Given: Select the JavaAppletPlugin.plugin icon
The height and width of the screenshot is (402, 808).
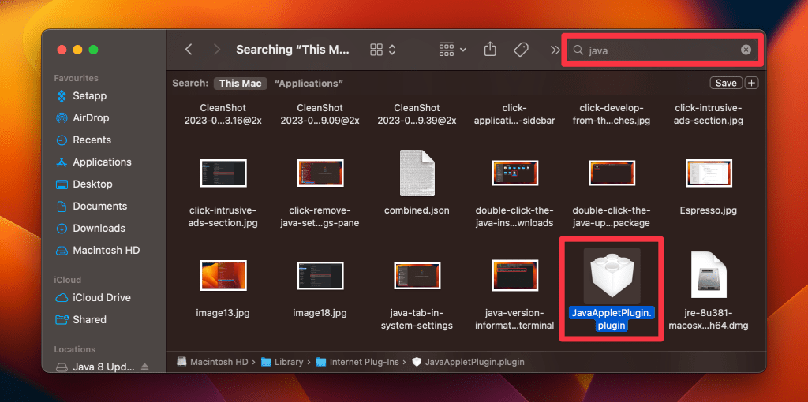Looking at the screenshot, I should (612, 275).
